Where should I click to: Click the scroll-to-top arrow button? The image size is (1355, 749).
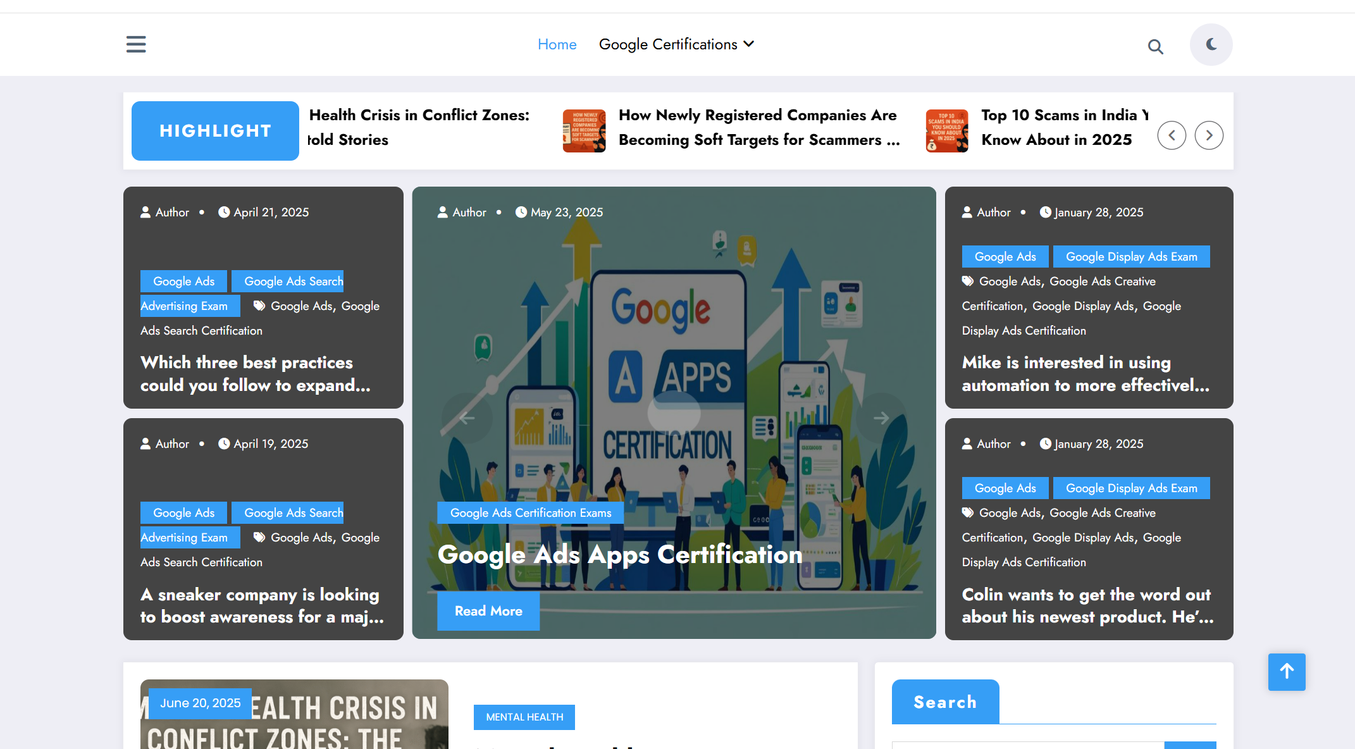[1287, 672]
